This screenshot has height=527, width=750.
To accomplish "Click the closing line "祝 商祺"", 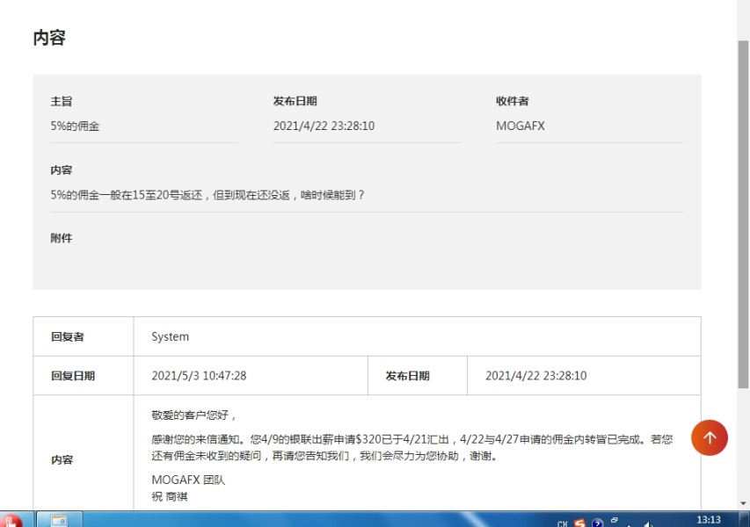I will (x=170, y=496).
